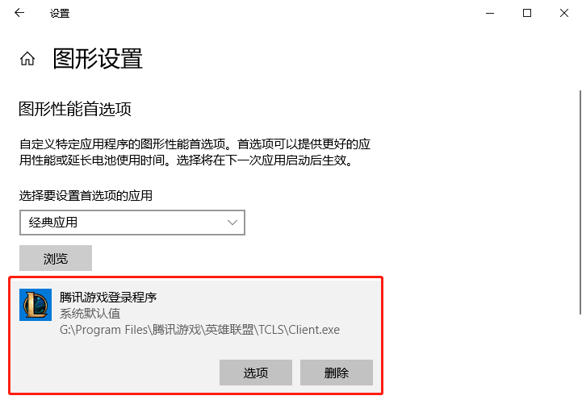Click 删除 to remove the app entry

pos(337,372)
